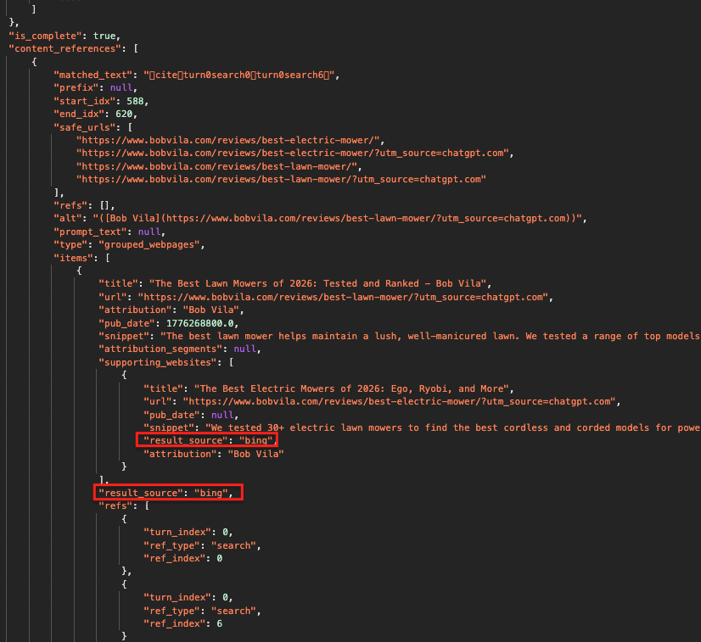
Task: Click the result_source bing line above refs
Action: pyautogui.click(x=165, y=494)
